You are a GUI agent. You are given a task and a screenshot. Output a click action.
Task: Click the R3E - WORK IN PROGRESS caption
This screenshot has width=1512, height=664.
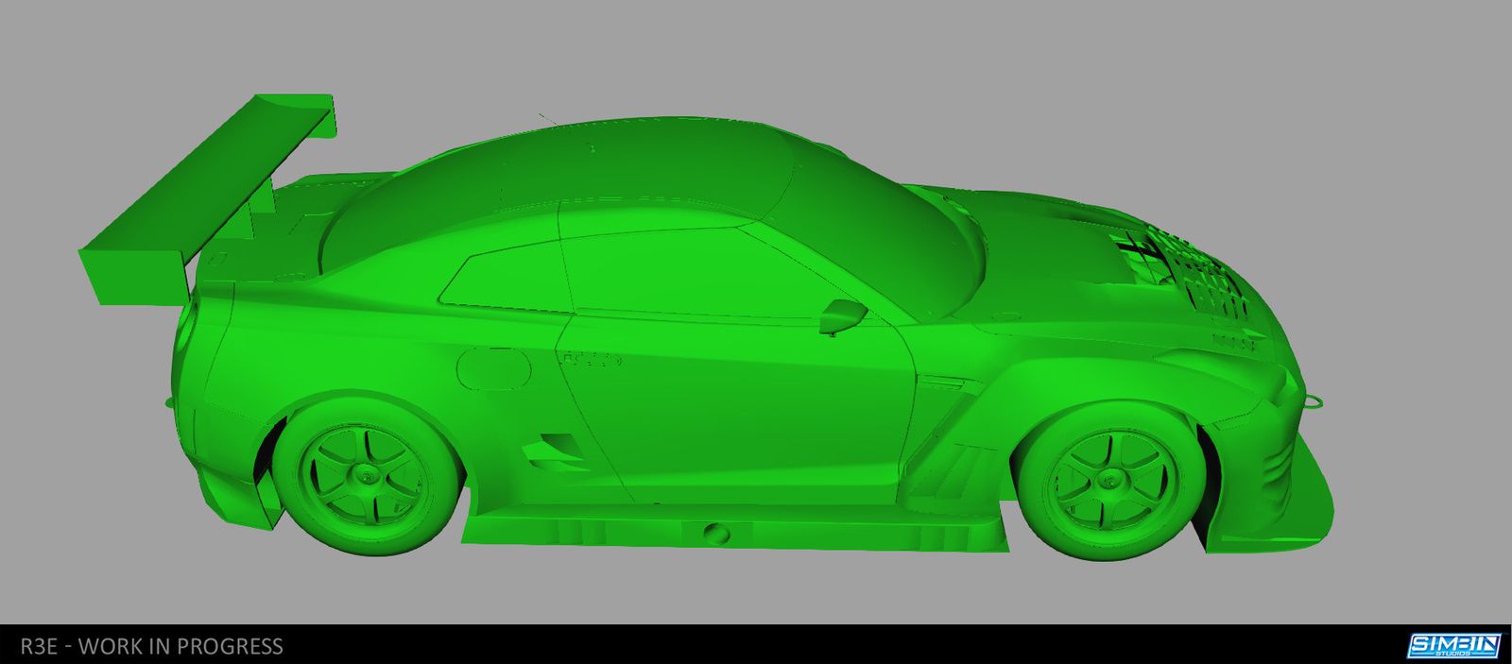pyautogui.click(x=151, y=646)
